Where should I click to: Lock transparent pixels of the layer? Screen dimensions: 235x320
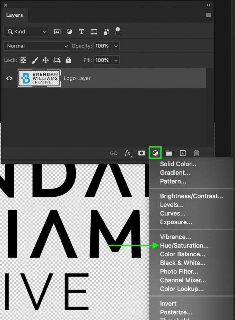tap(24, 60)
